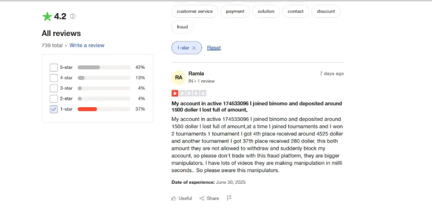This screenshot has width=432, height=215.
Task: Click the green star rating icon
Action: pyautogui.click(x=47, y=16)
